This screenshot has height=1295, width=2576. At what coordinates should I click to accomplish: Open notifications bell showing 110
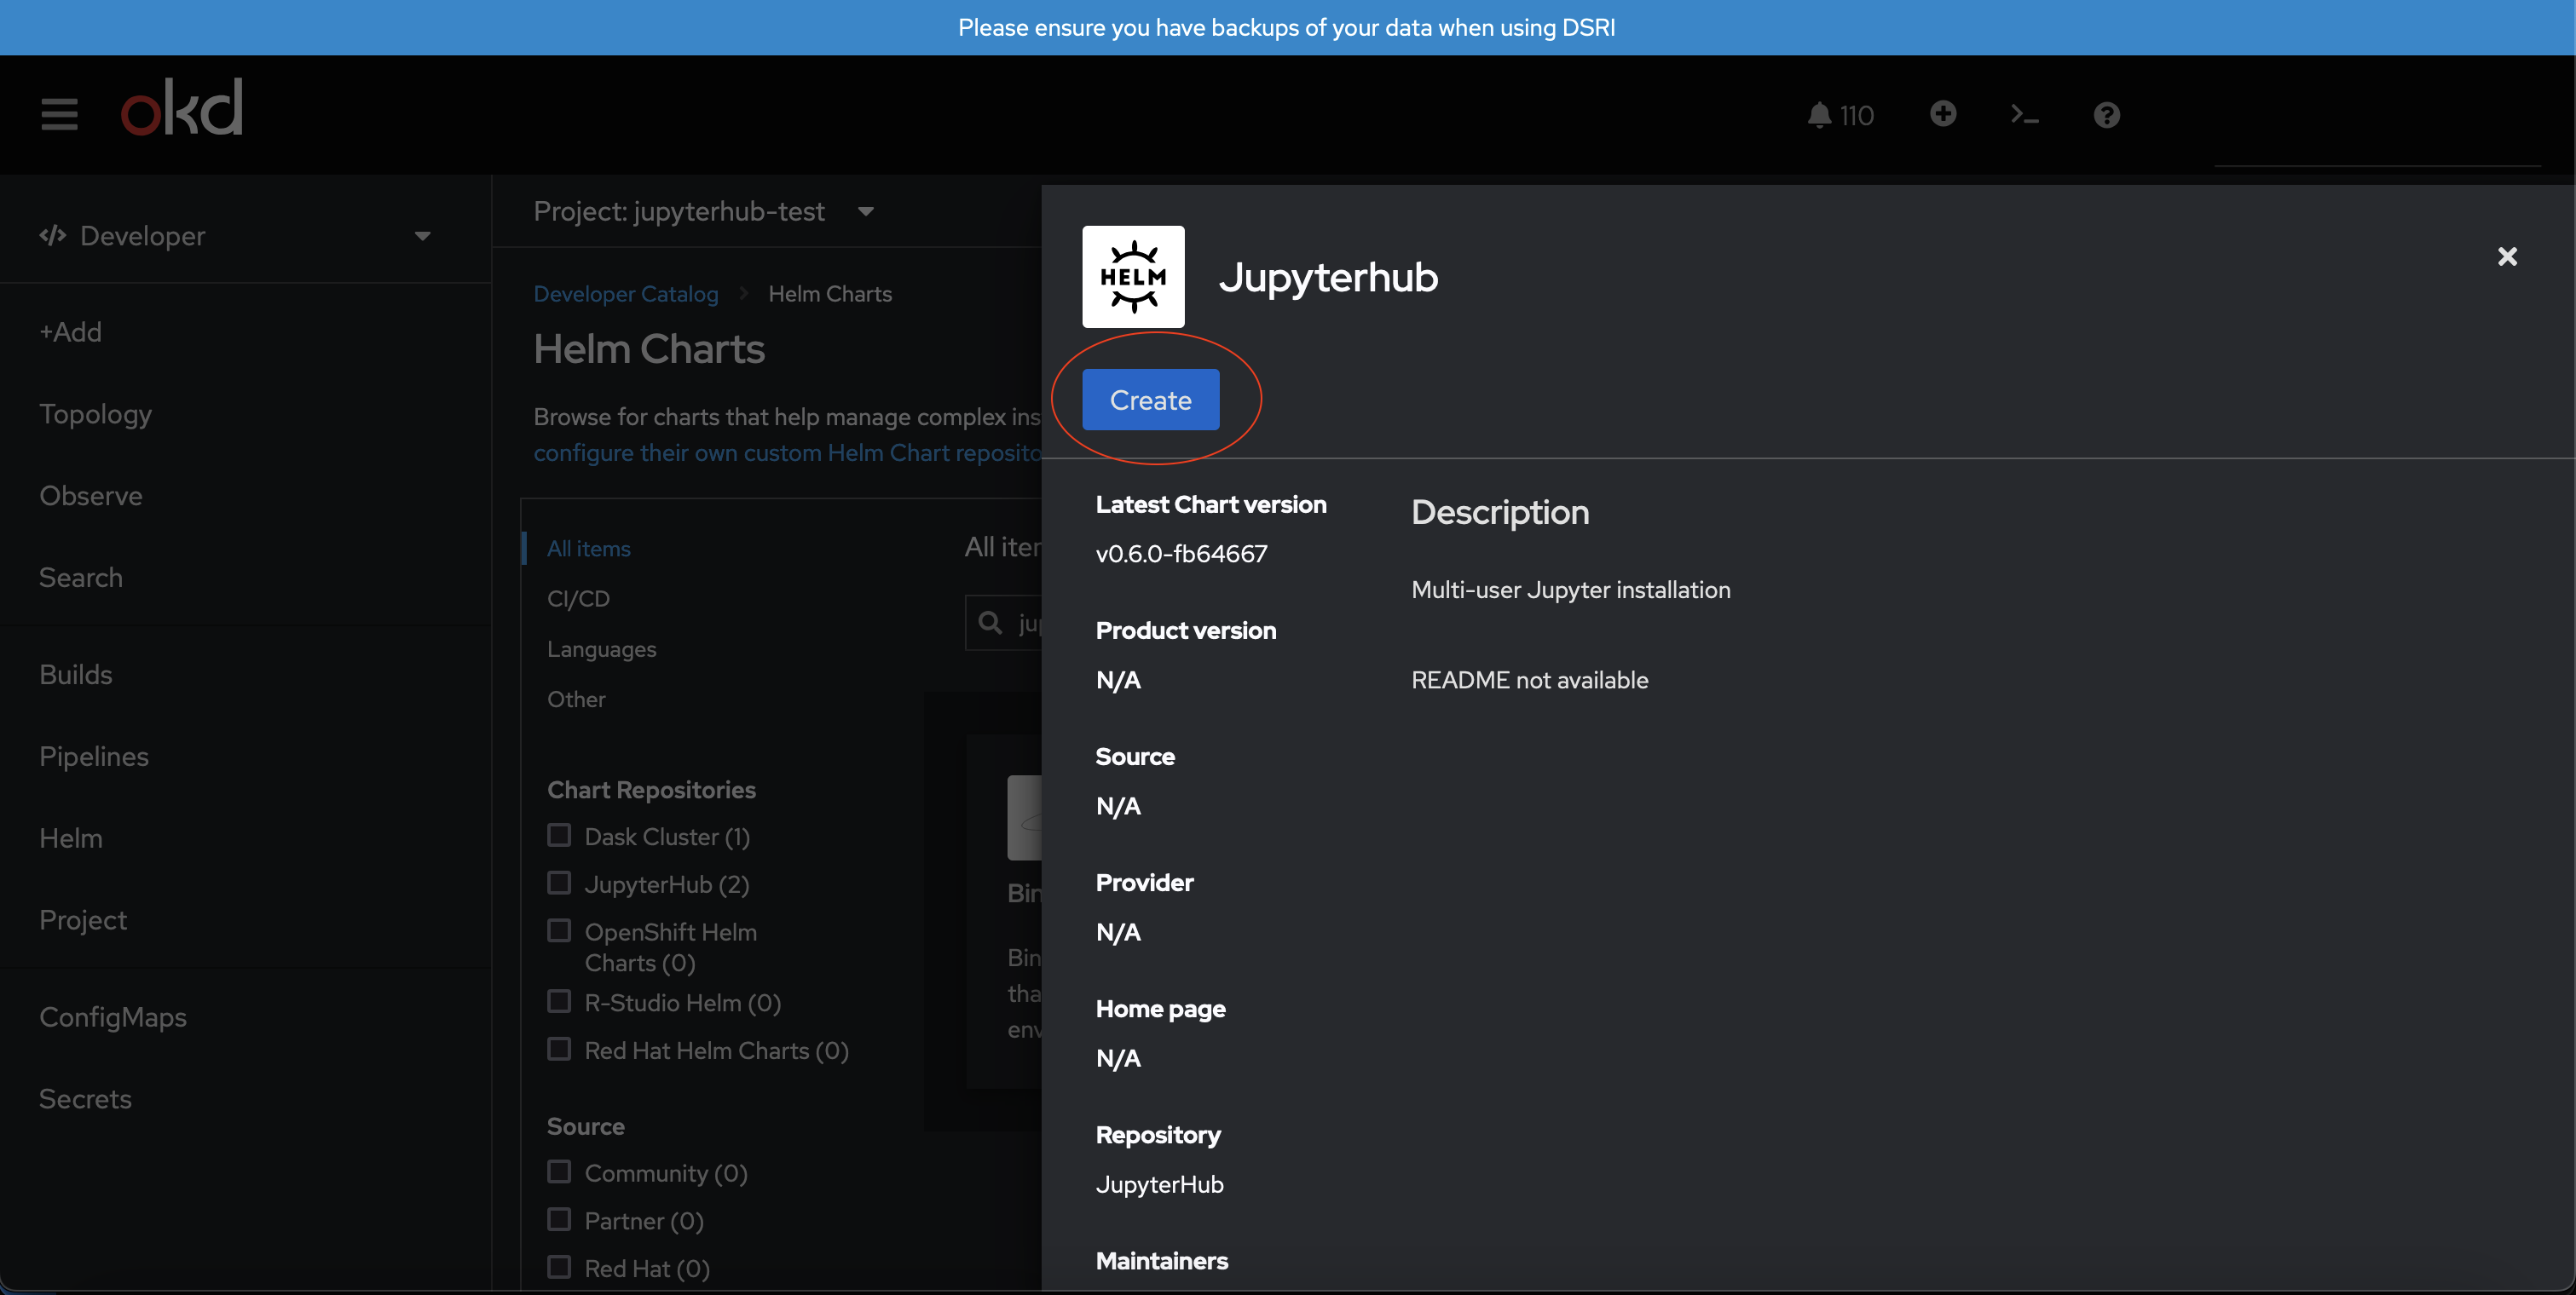tap(1840, 115)
